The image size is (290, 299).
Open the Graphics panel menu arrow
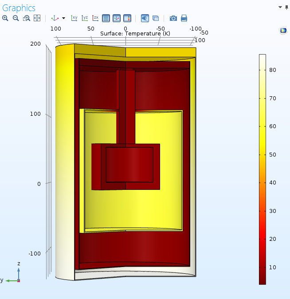tap(280, 7)
